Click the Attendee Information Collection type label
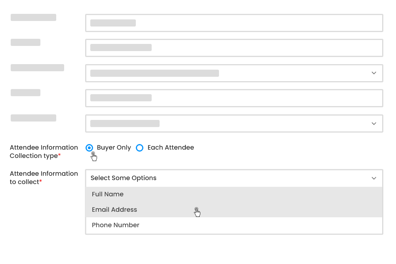The width and height of the screenshot is (396, 264). click(44, 152)
